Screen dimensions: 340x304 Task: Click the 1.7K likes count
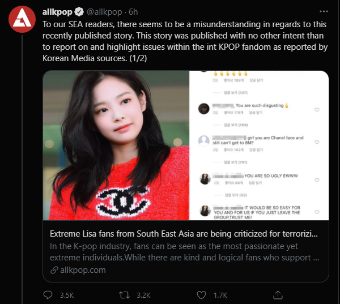coord(219,294)
